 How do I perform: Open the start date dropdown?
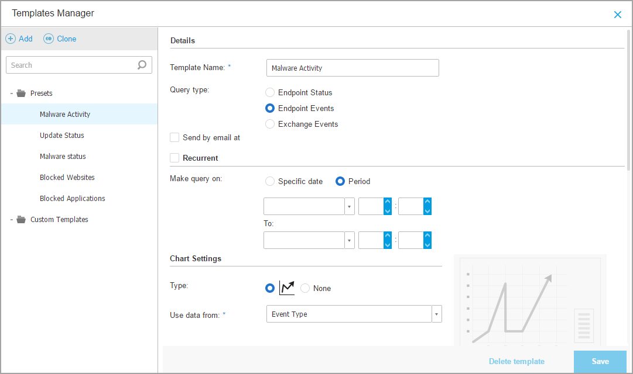350,206
